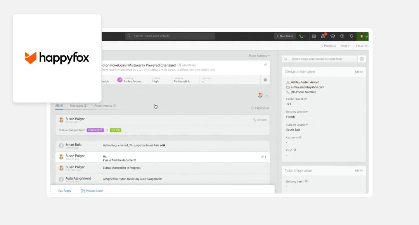Click the attachment paperclip on ticket subject
This screenshot has width=419, height=225.
pos(265,64)
